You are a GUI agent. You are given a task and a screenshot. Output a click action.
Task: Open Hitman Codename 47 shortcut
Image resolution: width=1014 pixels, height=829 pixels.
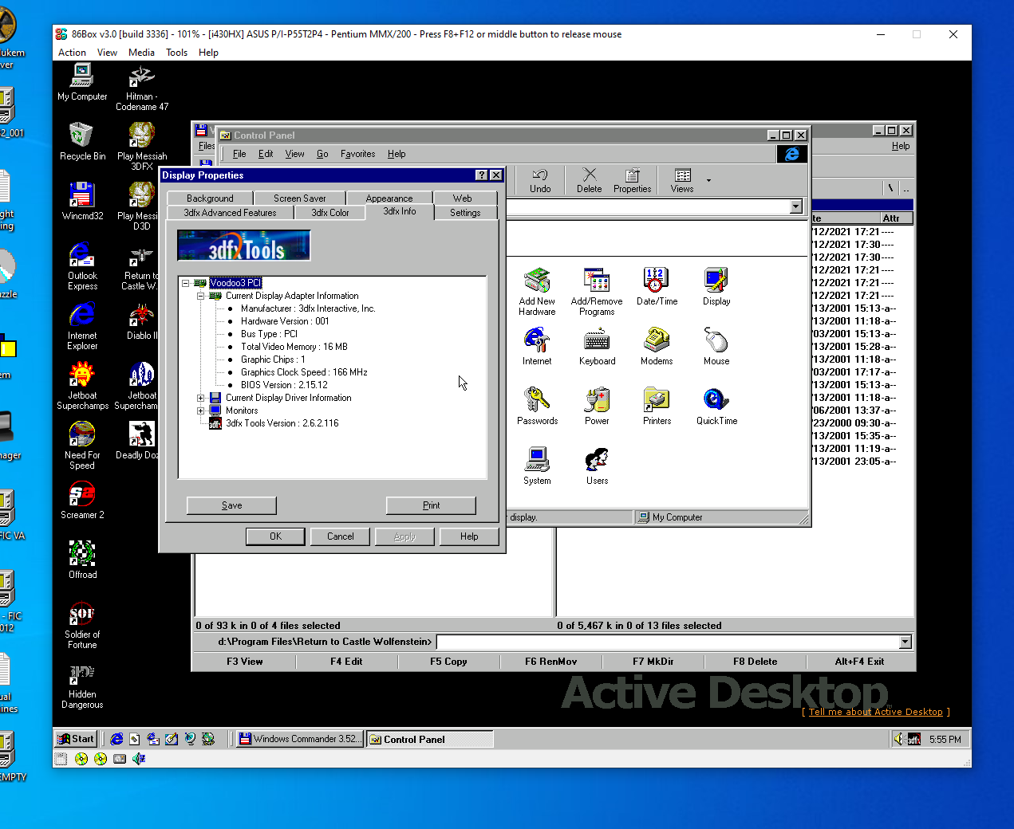[142, 87]
